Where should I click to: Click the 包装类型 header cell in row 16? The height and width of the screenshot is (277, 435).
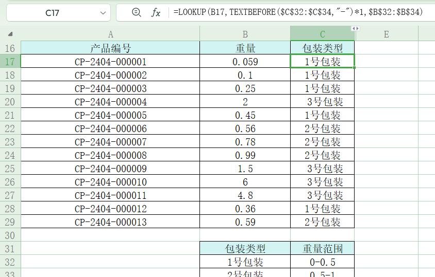[322, 48]
